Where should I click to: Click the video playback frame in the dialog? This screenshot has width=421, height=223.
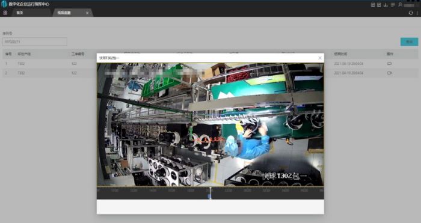pos(210,124)
